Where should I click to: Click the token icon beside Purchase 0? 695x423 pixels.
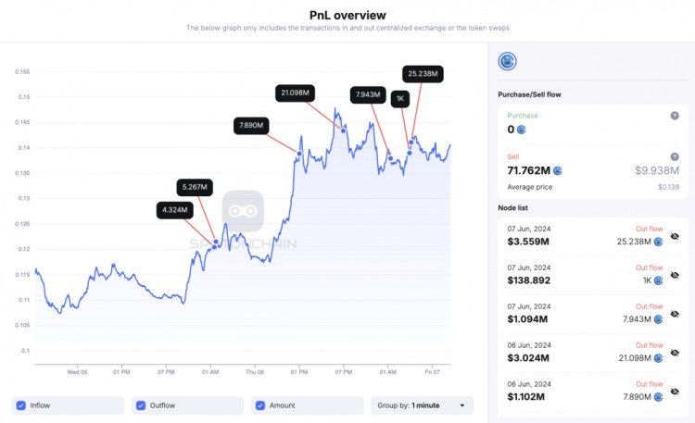click(x=521, y=130)
